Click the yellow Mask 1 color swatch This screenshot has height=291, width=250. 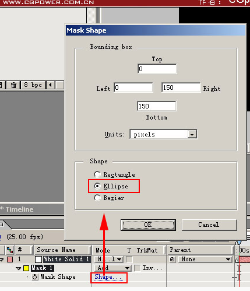26,268
